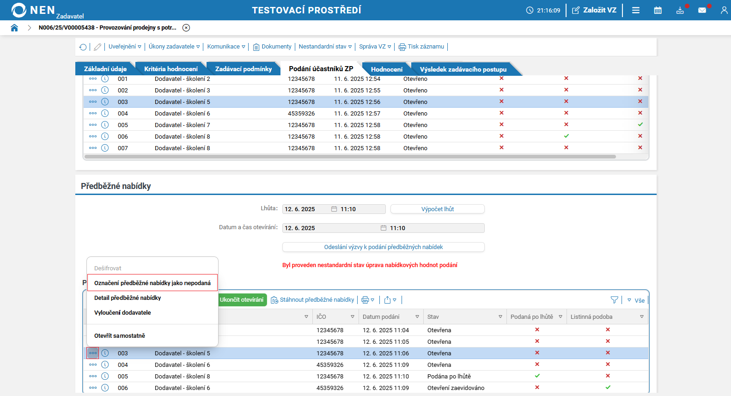Expand the Uveřejnění dropdown menu
This screenshot has width=731, height=396.
pos(125,47)
